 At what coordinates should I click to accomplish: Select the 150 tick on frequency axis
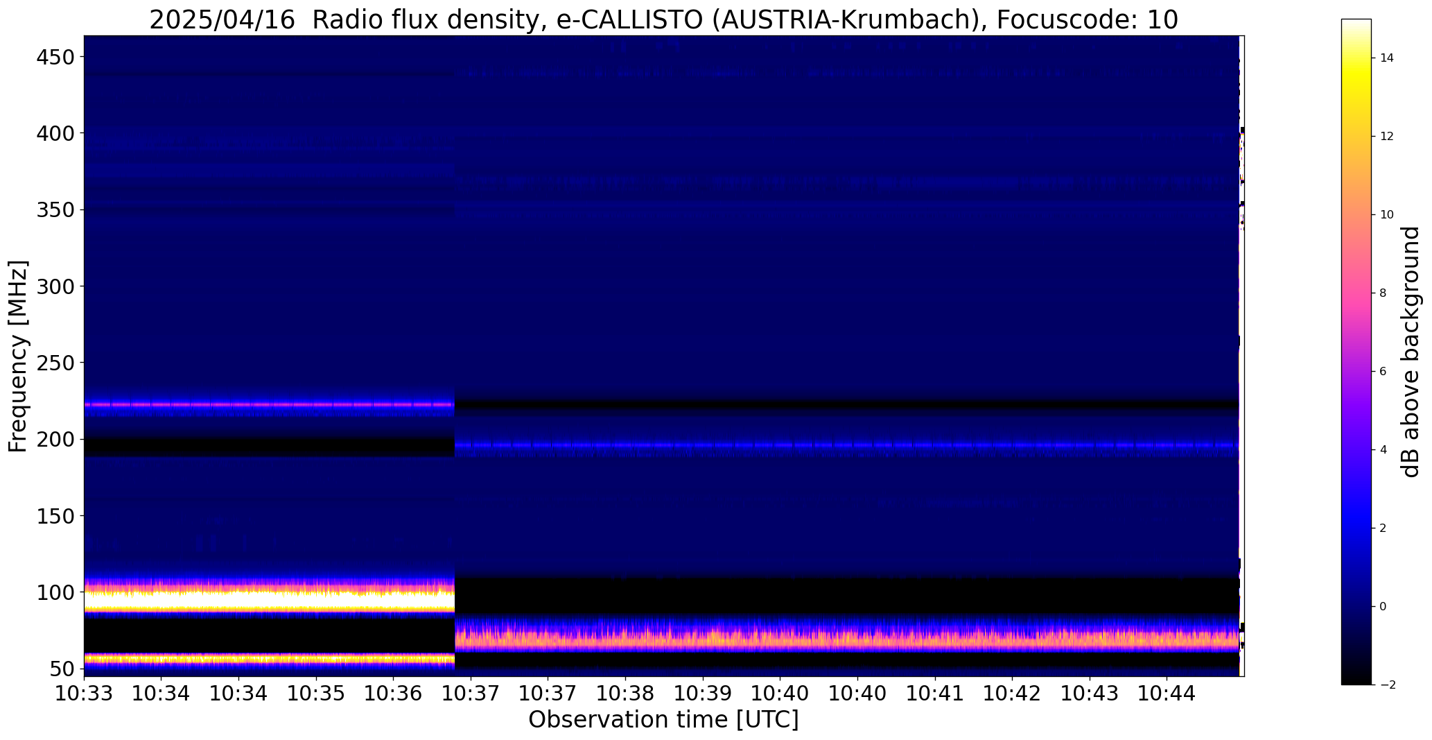coord(55,515)
